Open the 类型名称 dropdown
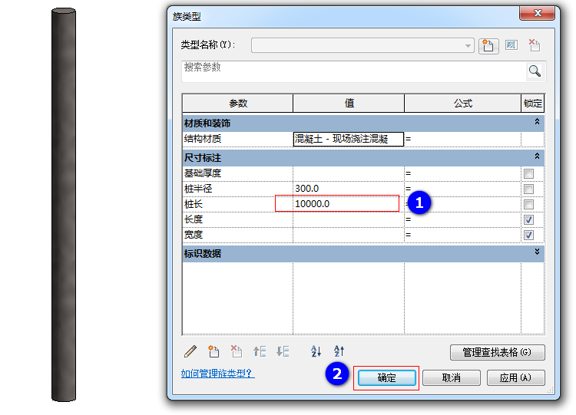Viewport: 576px width, 415px height. click(468, 46)
